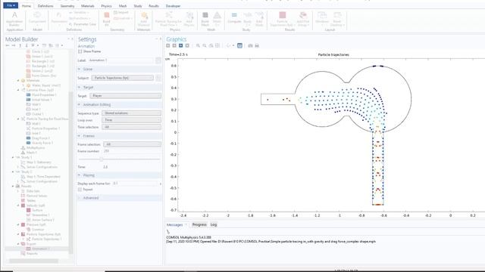485x272 pixels.
Task: Click the Windows layout icon
Action: tap(322, 18)
